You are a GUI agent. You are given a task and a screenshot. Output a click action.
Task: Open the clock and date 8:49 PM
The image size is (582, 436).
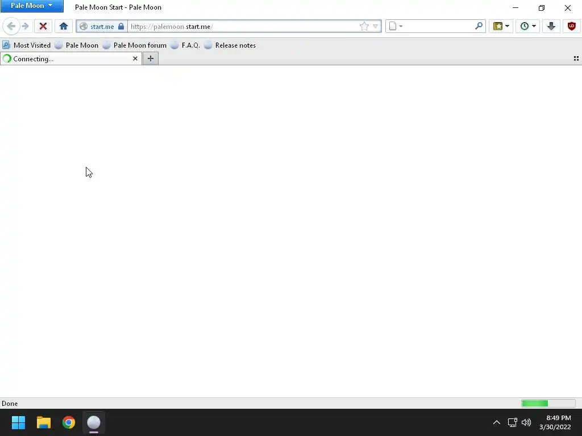tap(555, 422)
